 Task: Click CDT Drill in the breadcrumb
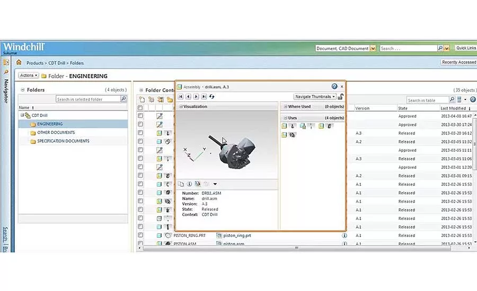pos(57,63)
